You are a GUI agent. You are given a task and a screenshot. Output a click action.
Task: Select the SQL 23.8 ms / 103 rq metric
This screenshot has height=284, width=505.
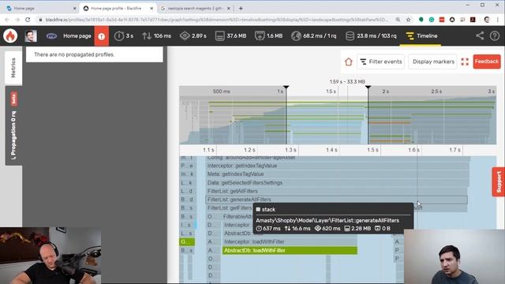coord(371,35)
